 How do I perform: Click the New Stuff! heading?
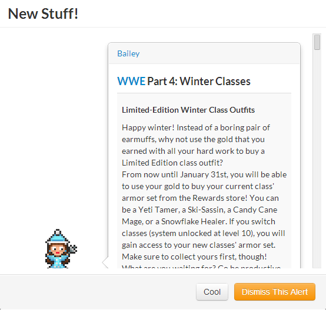(43, 14)
